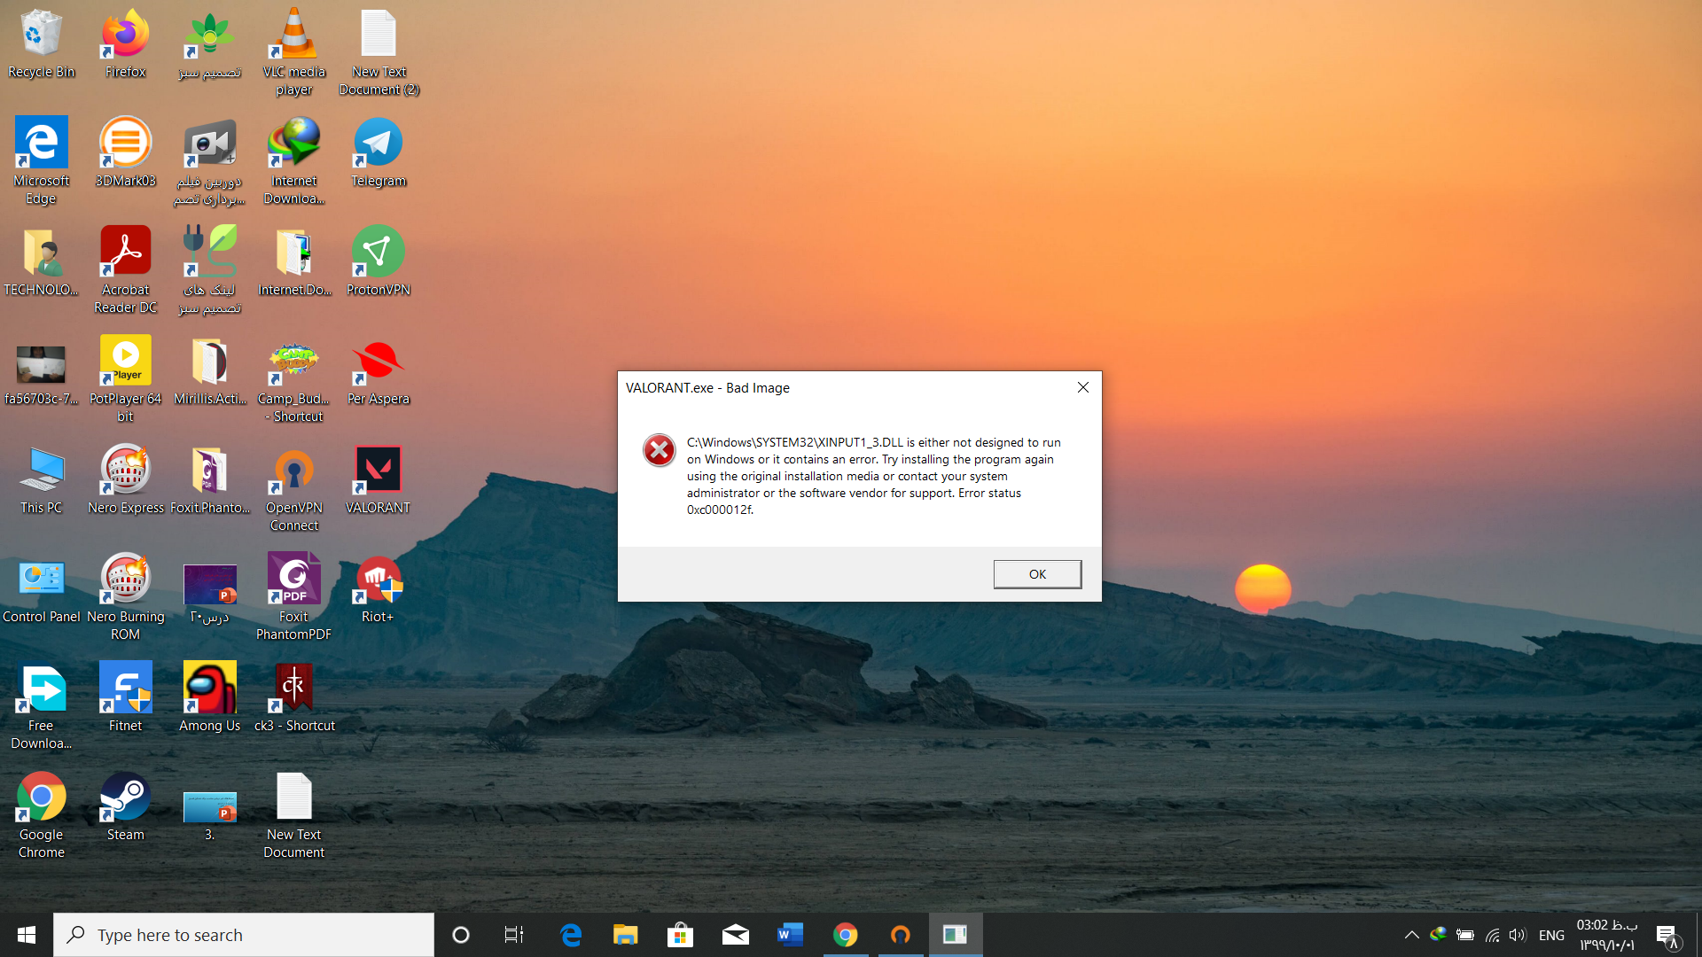Close the VALORANT.exe error dialog
1702x957 pixels.
pos(1082,387)
